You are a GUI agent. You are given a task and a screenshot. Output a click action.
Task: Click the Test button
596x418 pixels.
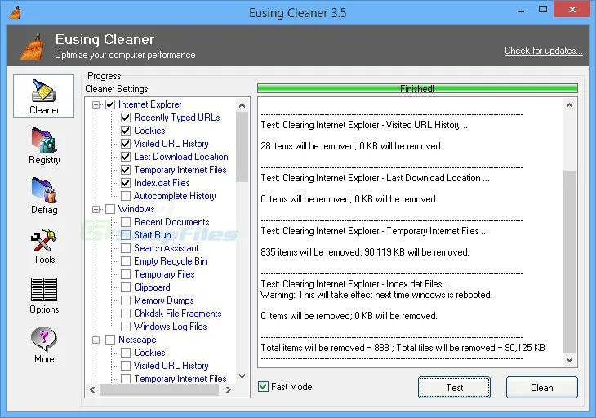(x=454, y=388)
